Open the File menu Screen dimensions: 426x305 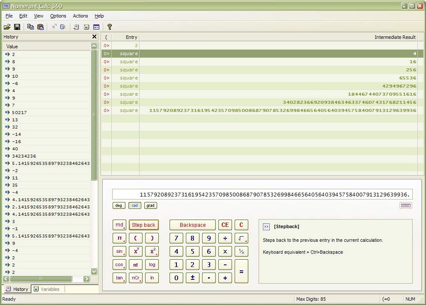click(9, 16)
